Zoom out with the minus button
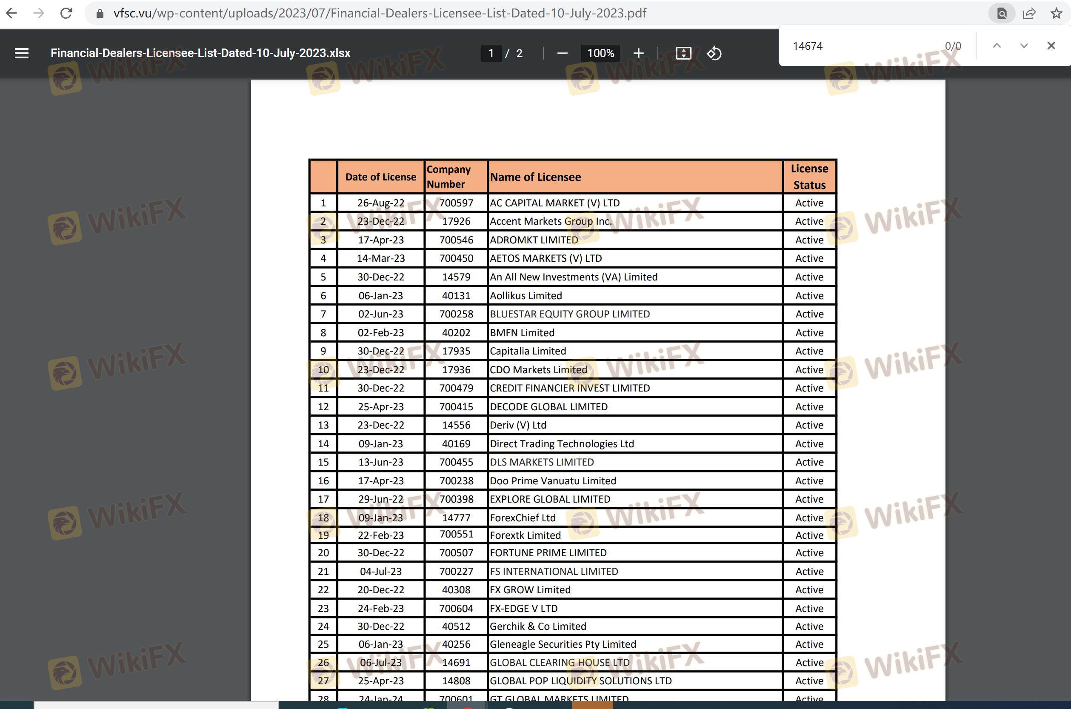 pyautogui.click(x=562, y=53)
